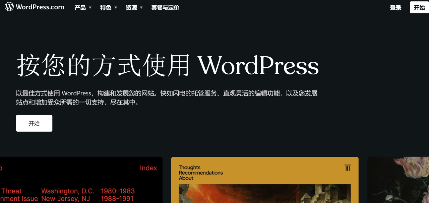Open the painting thumbnail in yellow theme
This screenshot has width=429, height=203.
coord(265,194)
